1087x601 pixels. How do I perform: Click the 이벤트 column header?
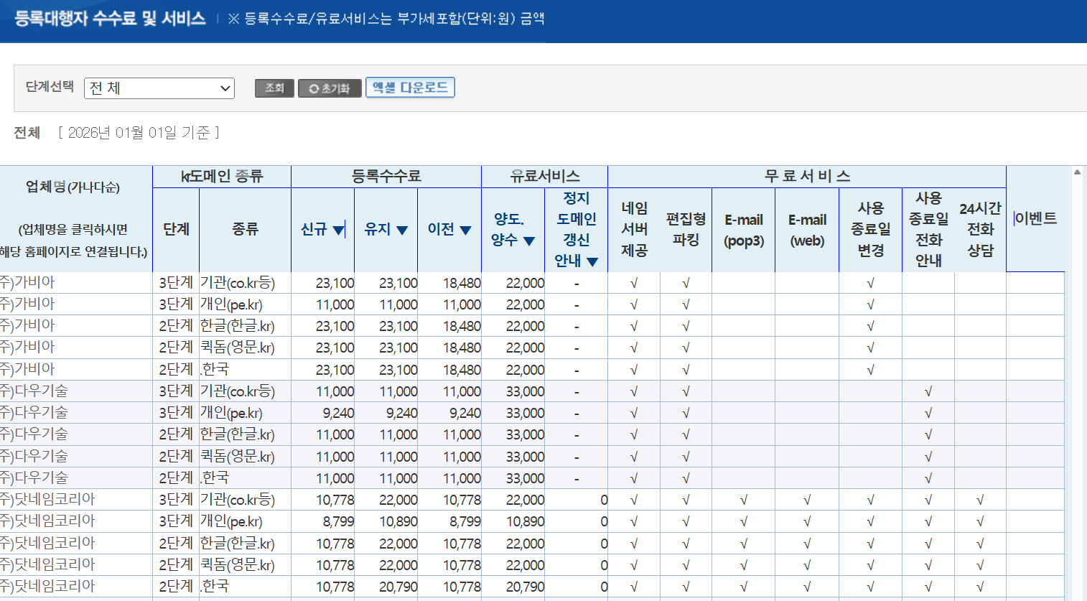pyautogui.click(x=1035, y=218)
